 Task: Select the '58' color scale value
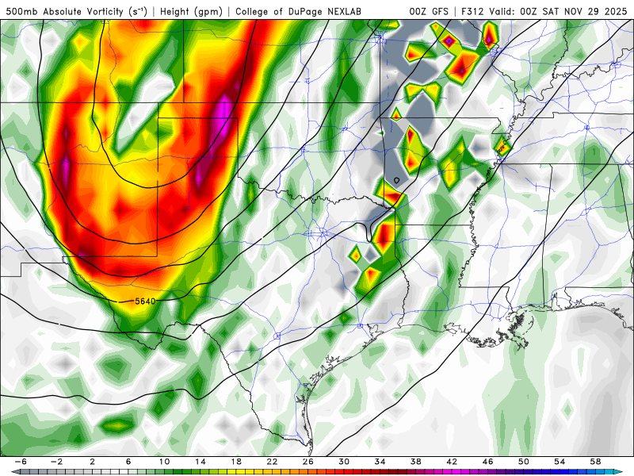coord(596,462)
